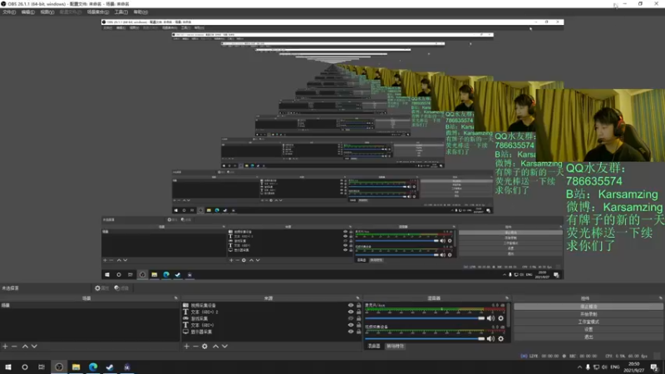Open the 视图(V) menu
The image size is (665, 374).
pyautogui.click(x=47, y=12)
